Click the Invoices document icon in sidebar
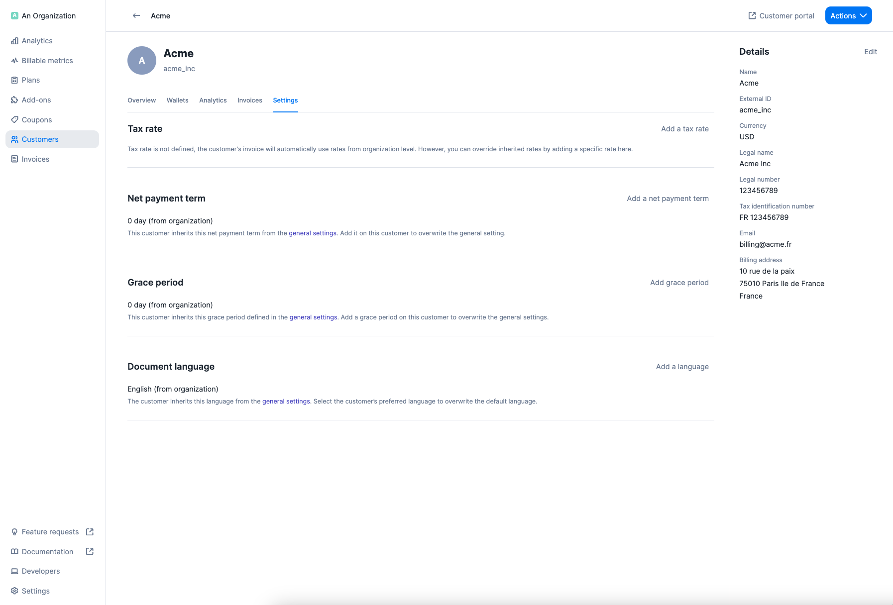This screenshot has height=605, width=893. click(x=14, y=159)
